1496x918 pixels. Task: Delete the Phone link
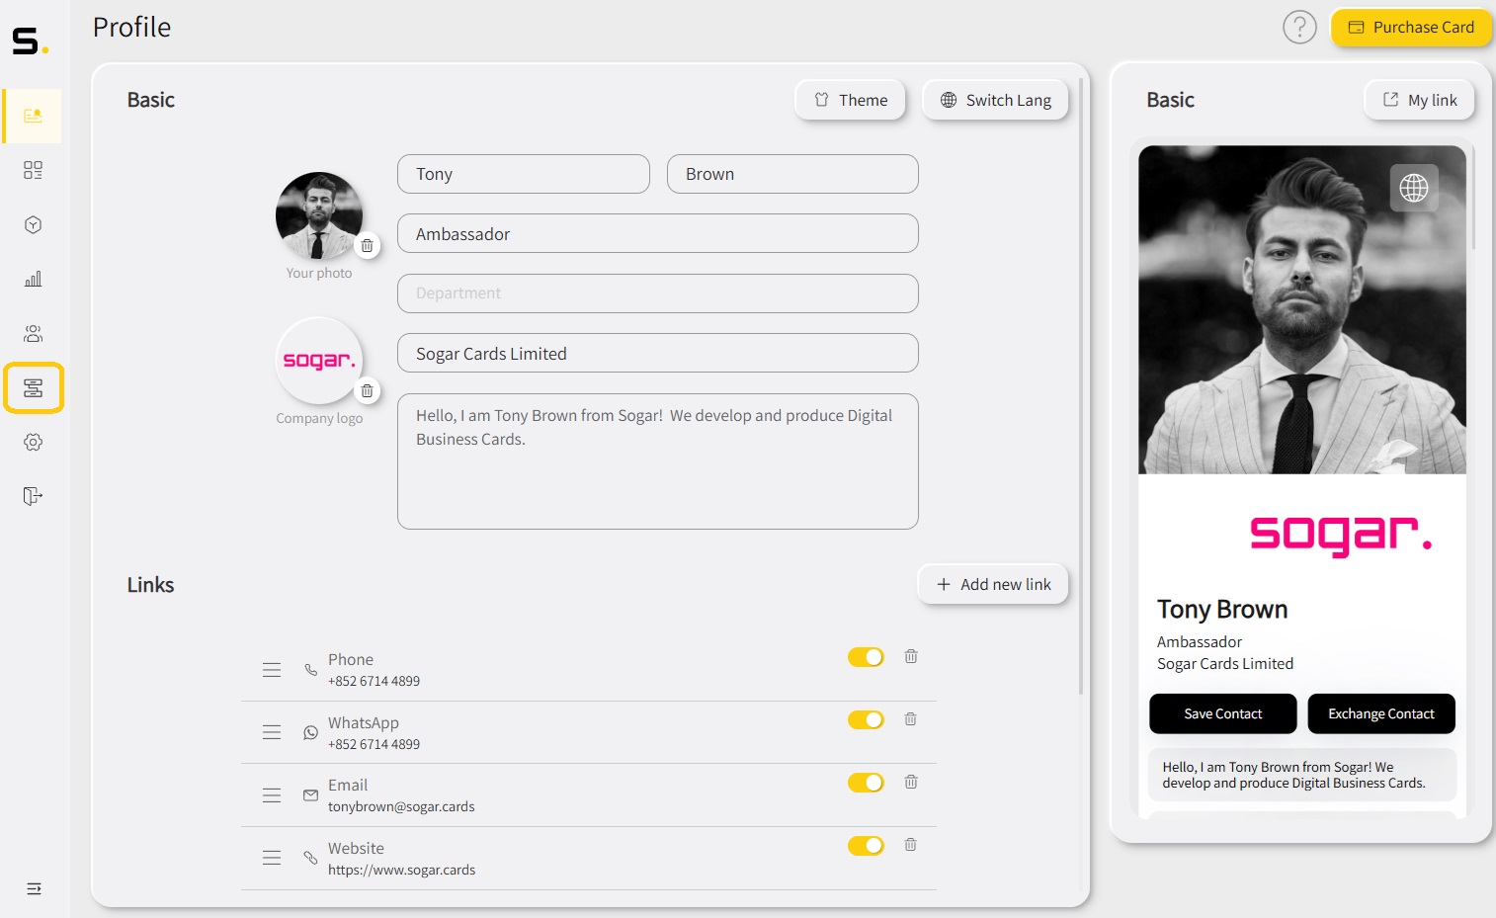coord(911,656)
